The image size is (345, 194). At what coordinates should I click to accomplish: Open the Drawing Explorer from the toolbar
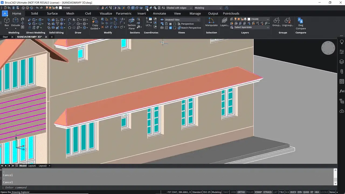[x=146, y=8]
